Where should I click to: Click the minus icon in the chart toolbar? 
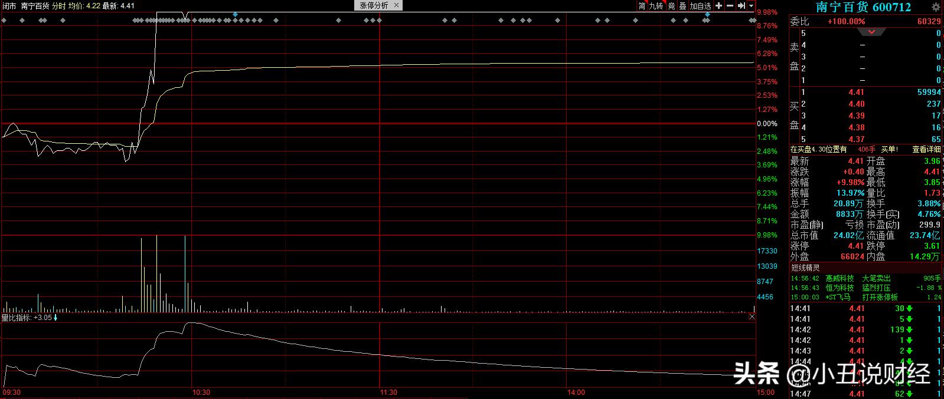click(730, 5)
